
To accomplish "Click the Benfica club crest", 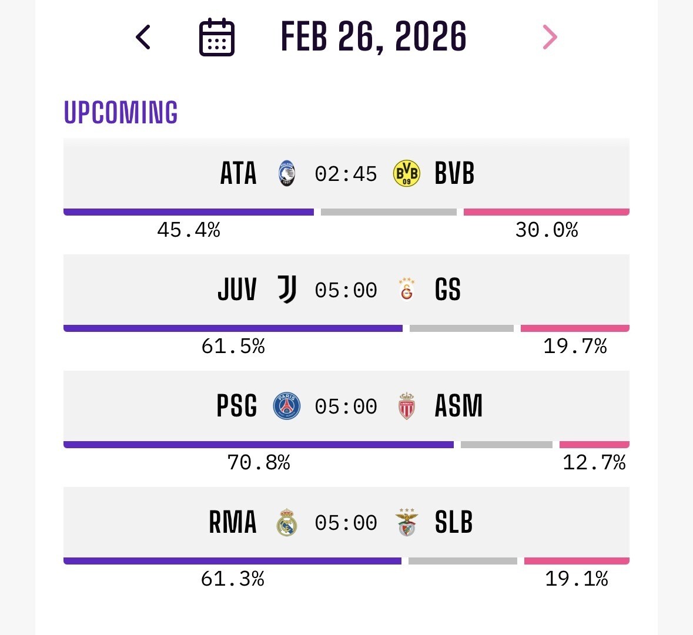I will coord(406,522).
